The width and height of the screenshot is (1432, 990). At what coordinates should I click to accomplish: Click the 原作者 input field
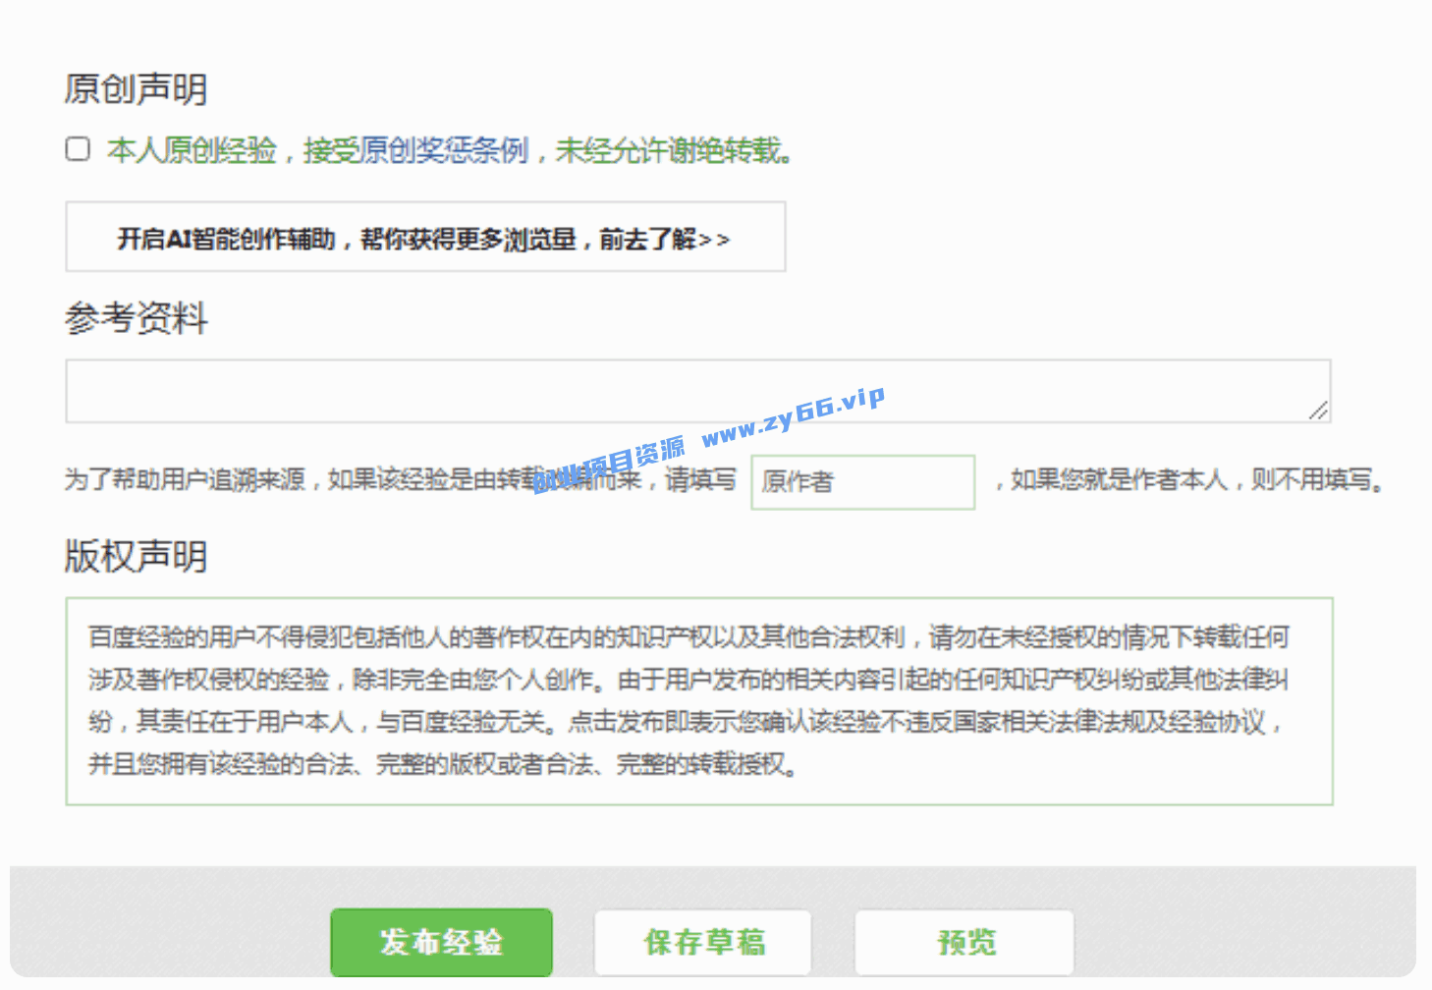pyautogui.click(x=862, y=482)
